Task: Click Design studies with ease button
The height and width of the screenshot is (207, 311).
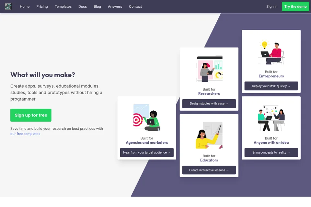Action: click(x=209, y=103)
